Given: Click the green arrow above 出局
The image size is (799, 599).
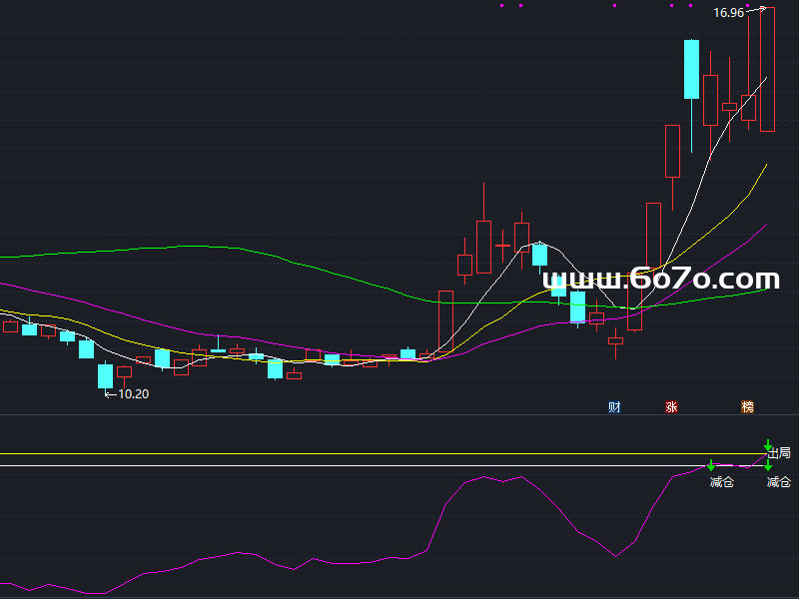Looking at the screenshot, I should click(x=768, y=445).
